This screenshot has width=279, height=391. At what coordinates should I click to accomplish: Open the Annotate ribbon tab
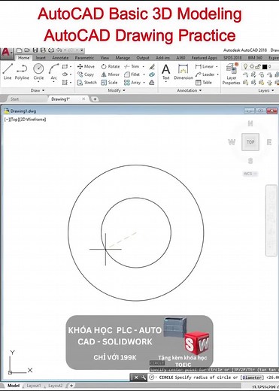[x=60, y=58]
